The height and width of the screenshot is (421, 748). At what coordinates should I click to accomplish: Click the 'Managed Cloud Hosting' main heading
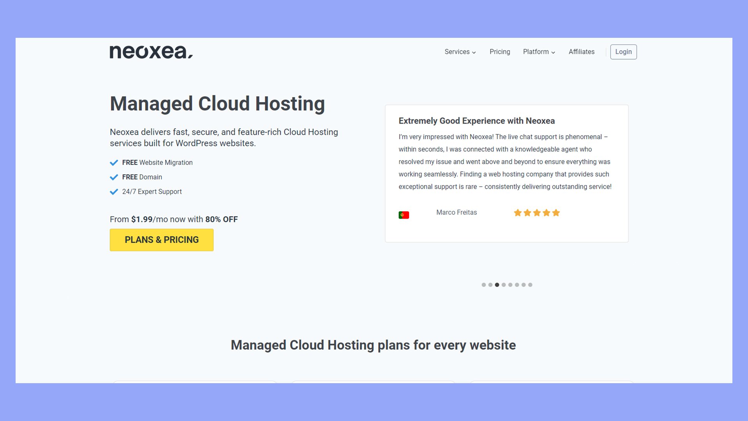(x=217, y=104)
